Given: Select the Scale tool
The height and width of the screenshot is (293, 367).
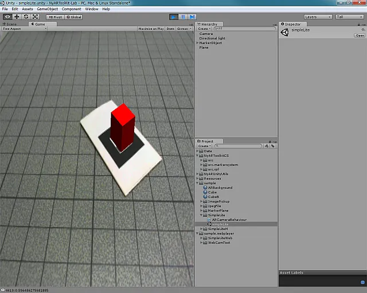Looking at the screenshot, I should 35,17.
